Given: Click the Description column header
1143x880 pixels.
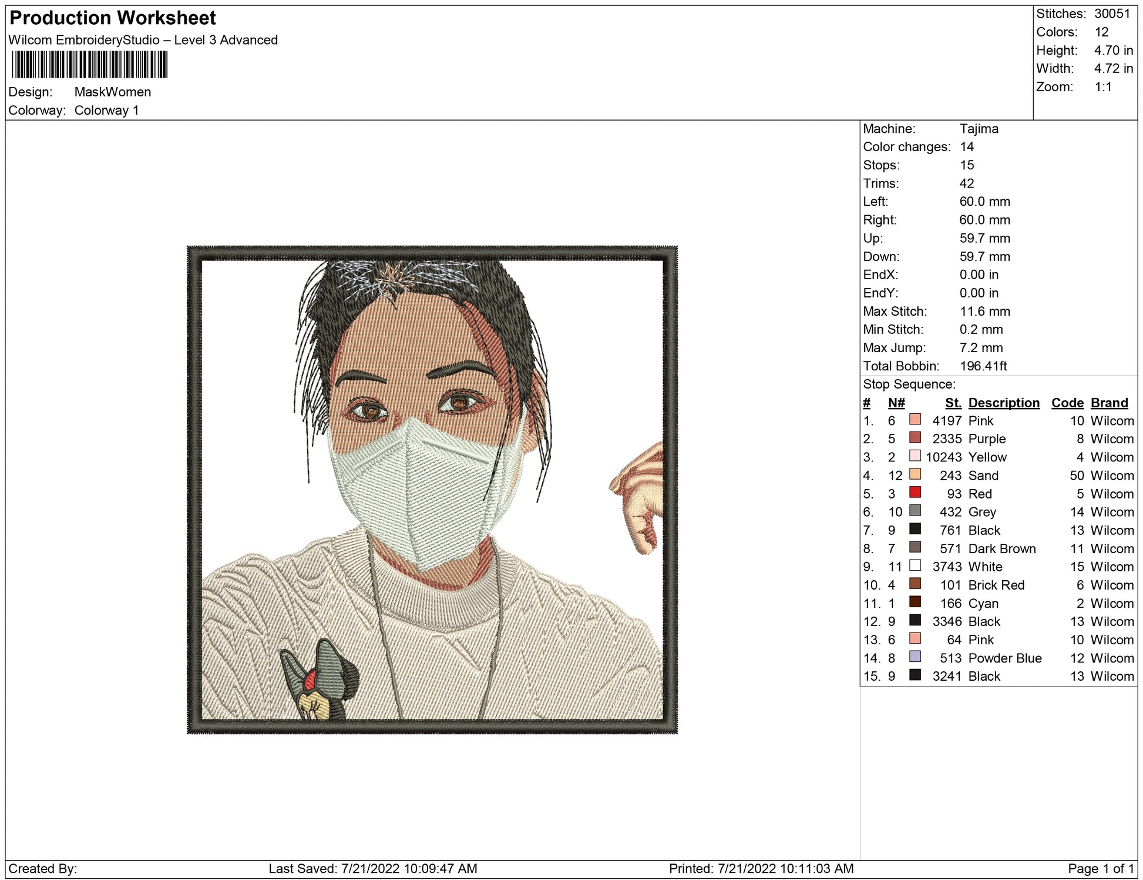Looking at the screenshot, I should (1003, 403).
